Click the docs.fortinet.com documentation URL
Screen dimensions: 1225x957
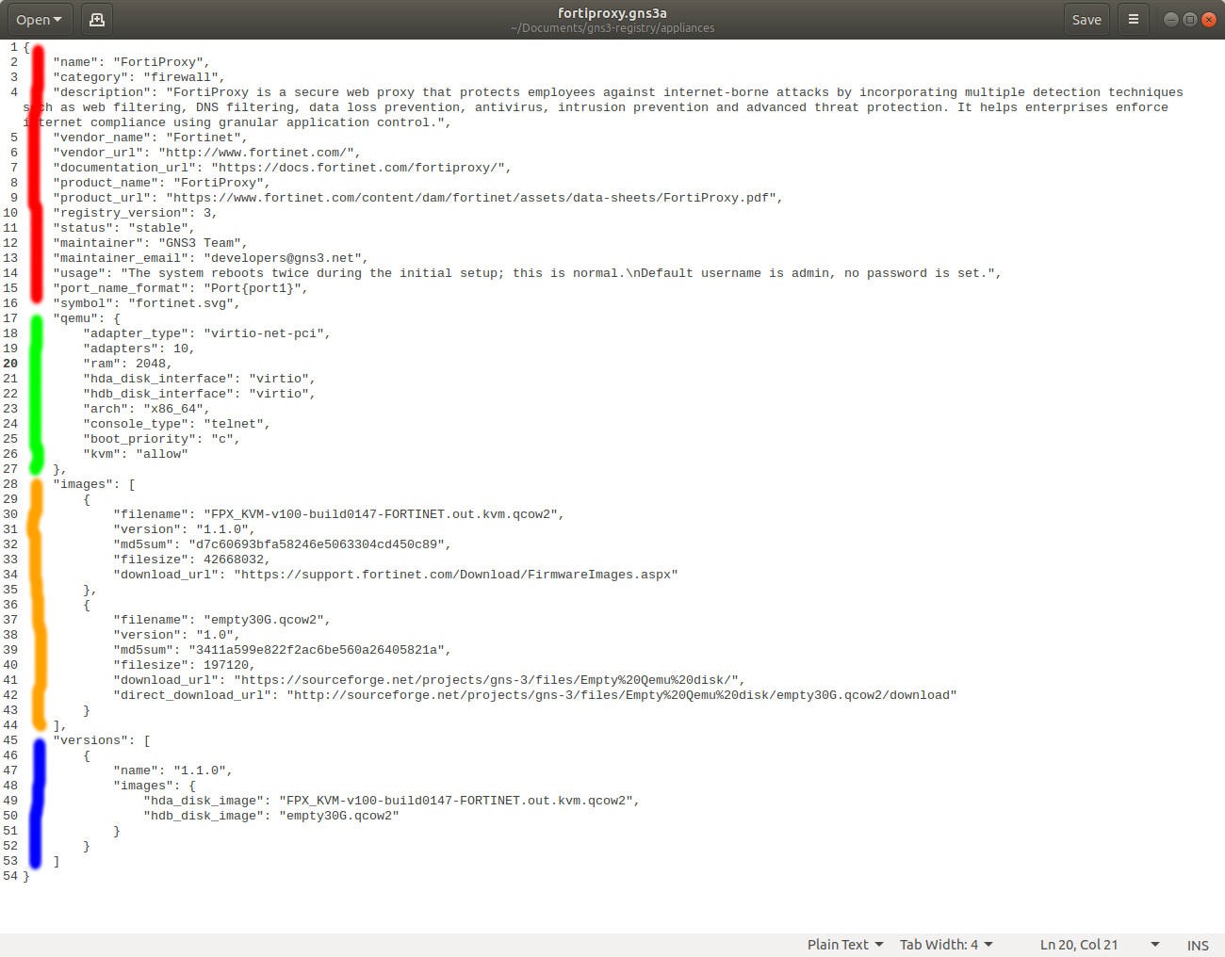(362, 168)
